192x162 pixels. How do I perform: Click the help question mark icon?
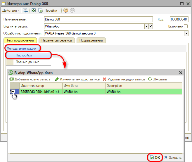tap(65, 10)
